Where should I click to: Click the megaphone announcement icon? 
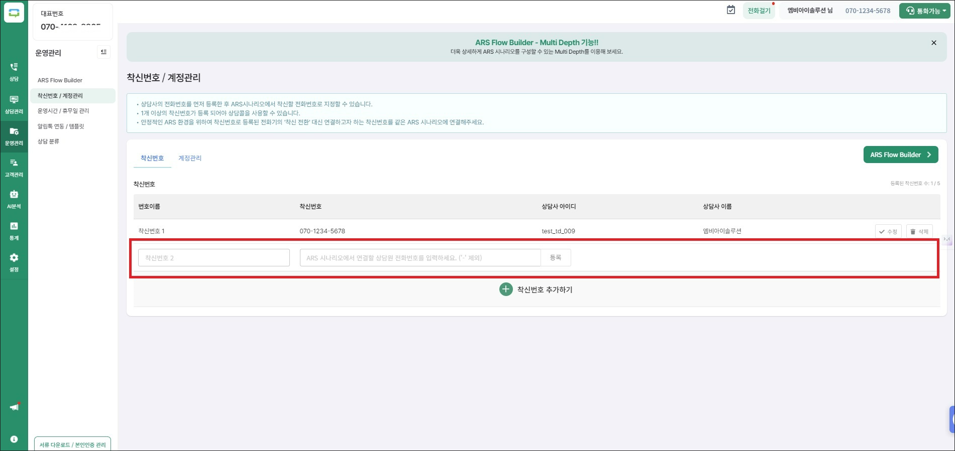(x=14, y=407)
